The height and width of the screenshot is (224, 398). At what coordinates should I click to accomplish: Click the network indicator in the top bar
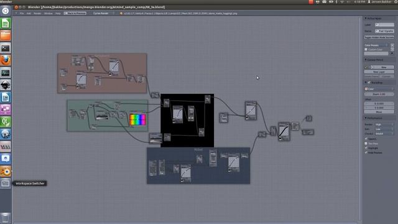point(342,2)
